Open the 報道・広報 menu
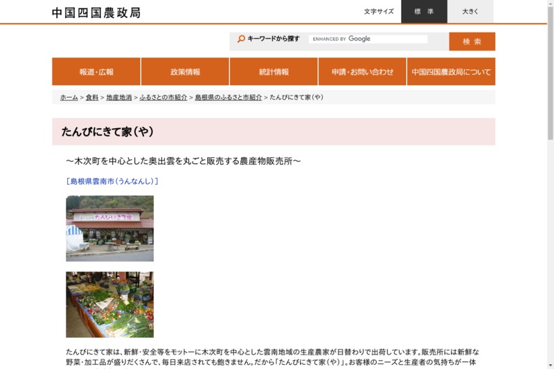554x369 pixels. [x=96, y=72]
